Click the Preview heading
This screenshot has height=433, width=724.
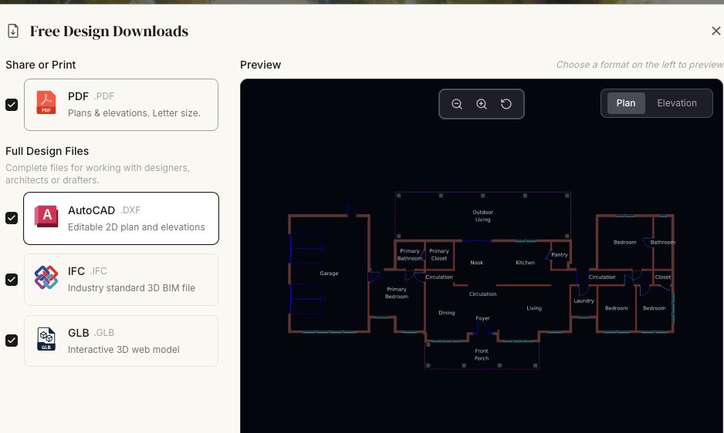260,65
